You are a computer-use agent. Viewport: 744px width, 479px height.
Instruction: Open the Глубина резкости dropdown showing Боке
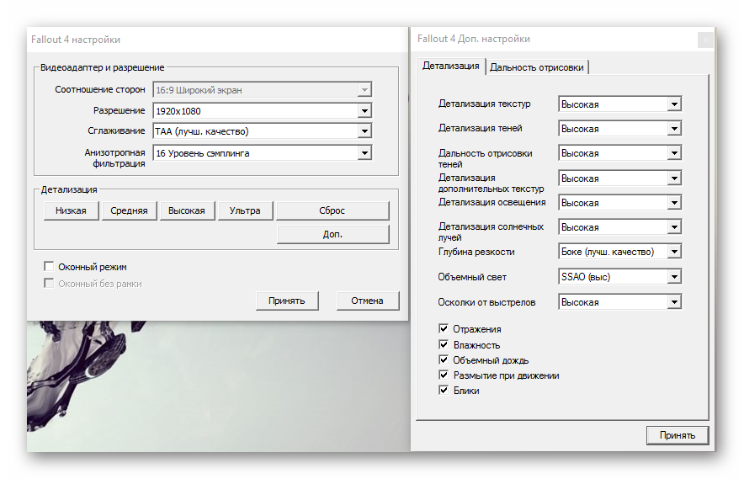[x=619, y=252]
